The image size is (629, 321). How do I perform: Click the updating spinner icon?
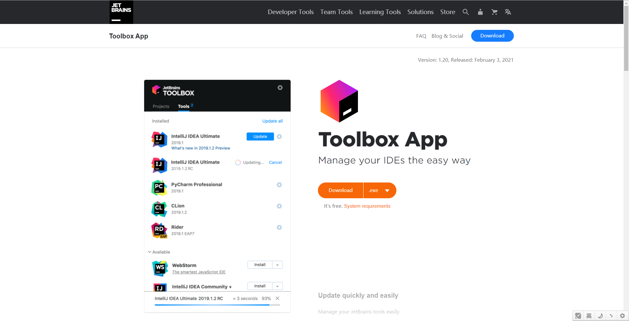(238, 162)
